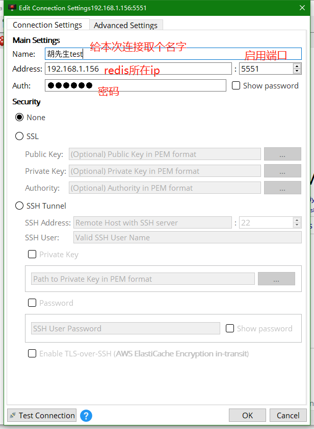Decrease the SSH port with down arrow

(297, 225)
